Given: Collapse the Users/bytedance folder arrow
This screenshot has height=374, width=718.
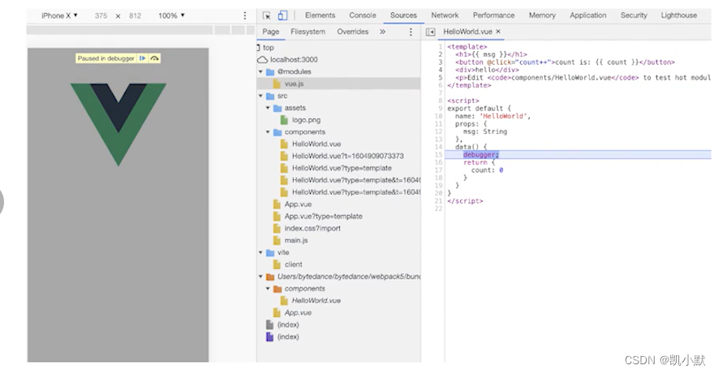Looking at the screenshot, I should coord(260,277).
